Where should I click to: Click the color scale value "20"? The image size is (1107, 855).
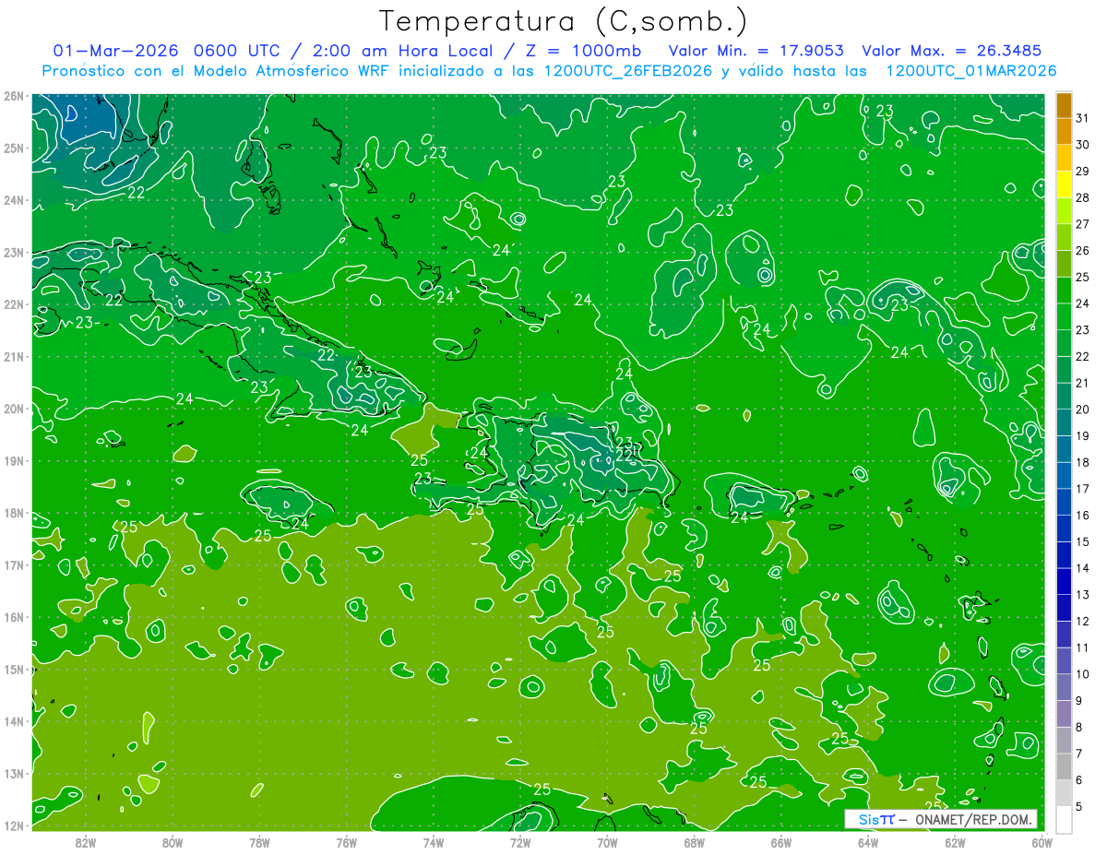click(1083, 409)
